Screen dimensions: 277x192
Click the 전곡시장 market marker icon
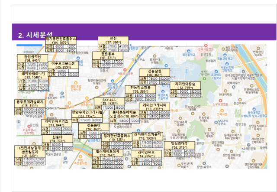(222, 111)
